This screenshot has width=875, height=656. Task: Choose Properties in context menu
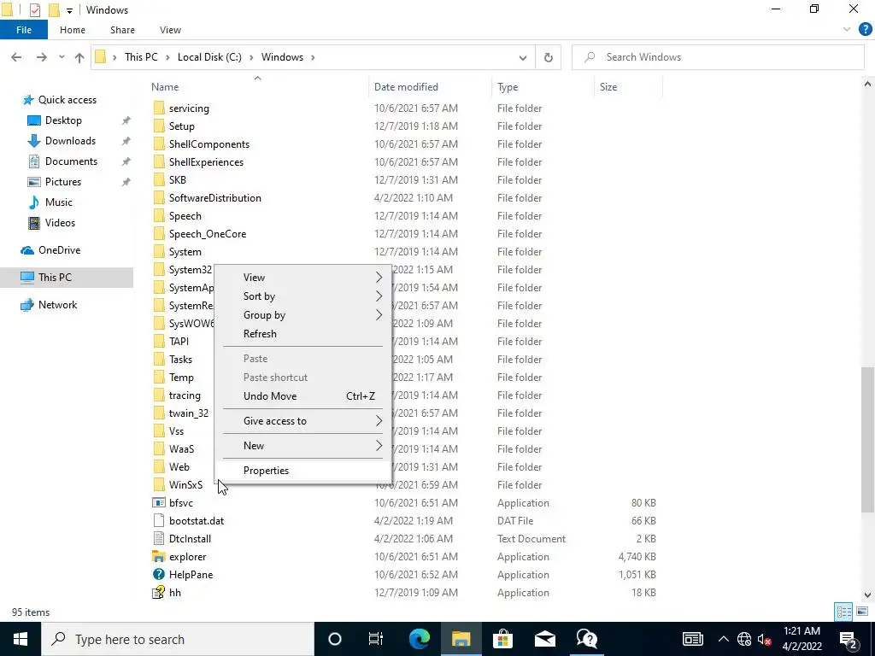click(x=303, y=471)
